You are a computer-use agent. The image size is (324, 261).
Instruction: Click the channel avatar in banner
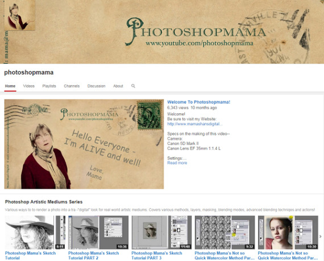point(20,15)
